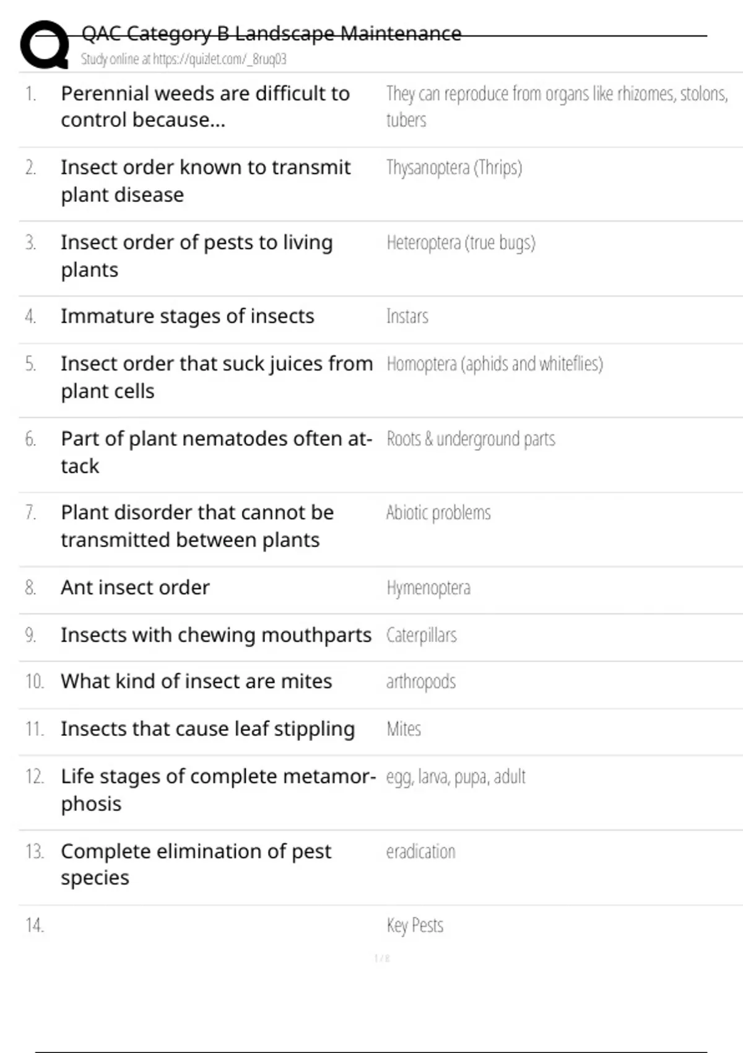Select the question about perennial weeds

click(205, 107)
